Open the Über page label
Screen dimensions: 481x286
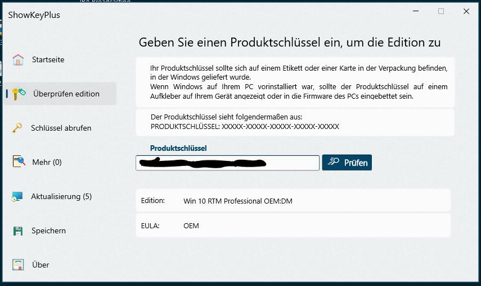[41, 265]
